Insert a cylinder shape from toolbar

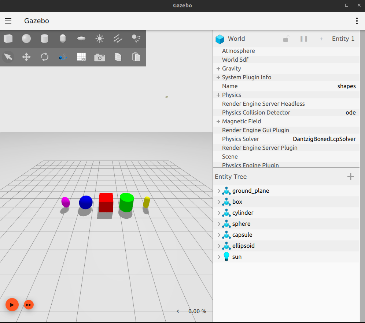click(44, 39)
